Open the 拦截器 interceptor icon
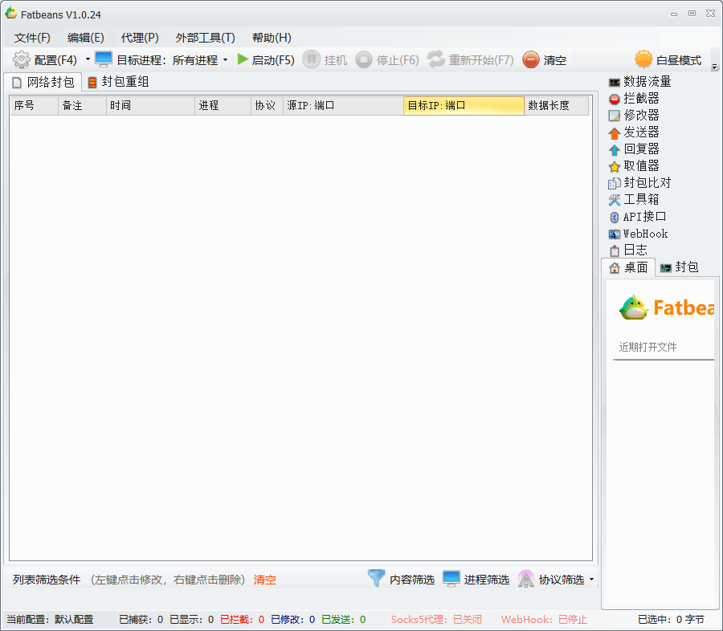Viewport: 723px width, 631px height. coord(615,99)
